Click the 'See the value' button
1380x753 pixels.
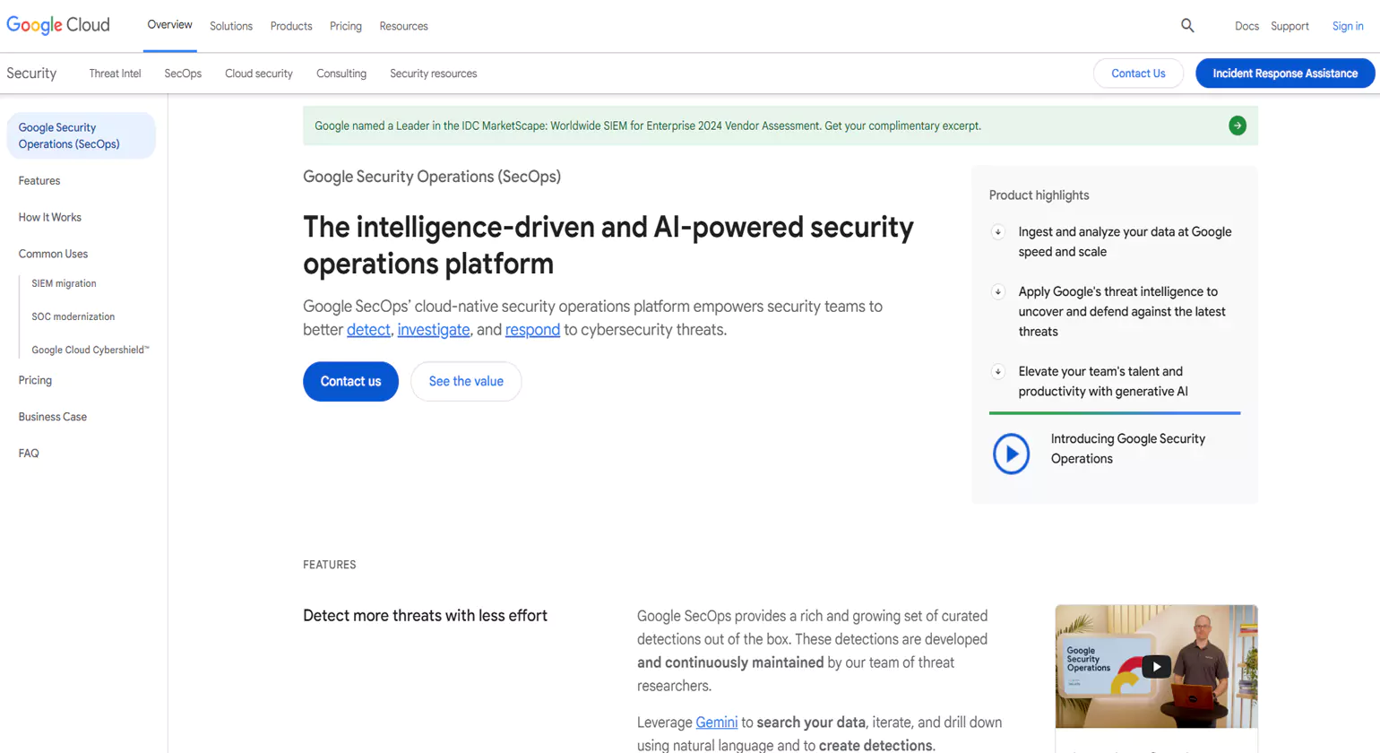(466, 381)
